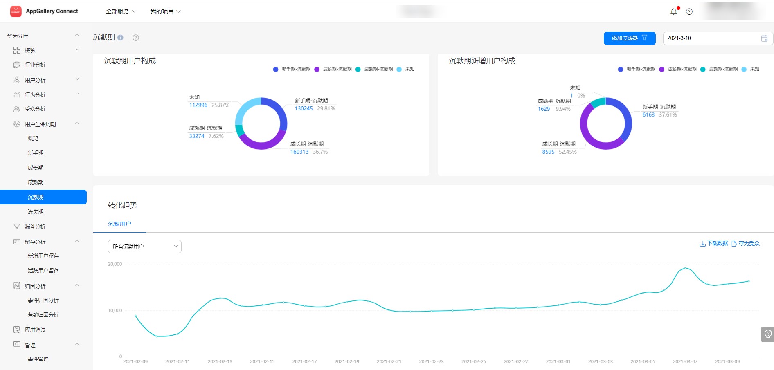Open the help question mark icon in header

click(689, 11)
